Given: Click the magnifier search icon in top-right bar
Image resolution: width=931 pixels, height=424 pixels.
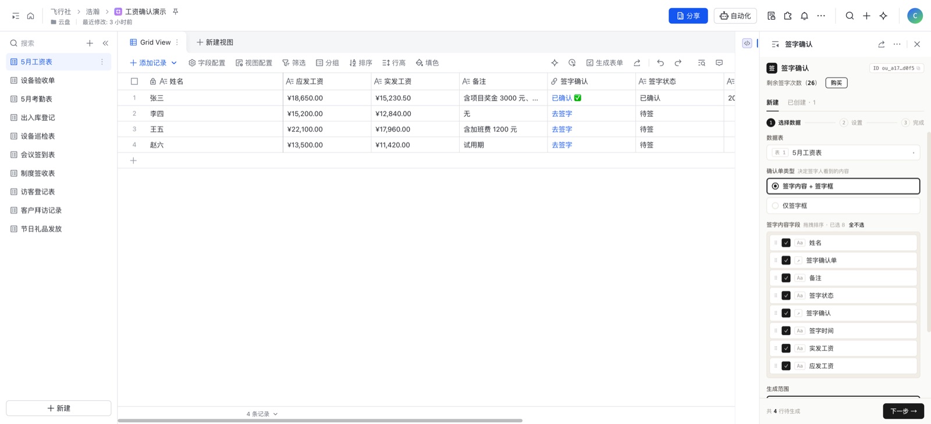Looking at the screenshot, I should [850, 16].
